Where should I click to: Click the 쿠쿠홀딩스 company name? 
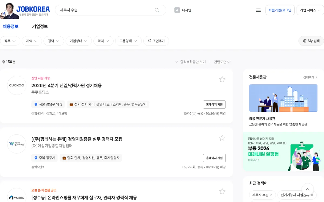(40, 92)
